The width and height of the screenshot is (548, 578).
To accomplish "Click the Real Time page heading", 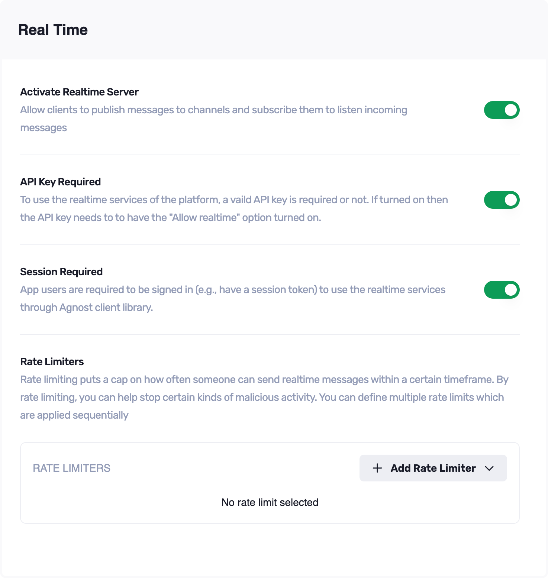I will [x=53, y=30].
